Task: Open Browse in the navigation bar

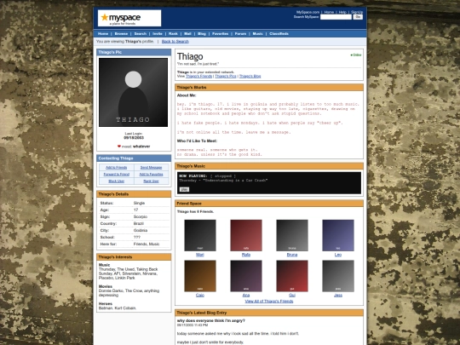Action: 121,34
